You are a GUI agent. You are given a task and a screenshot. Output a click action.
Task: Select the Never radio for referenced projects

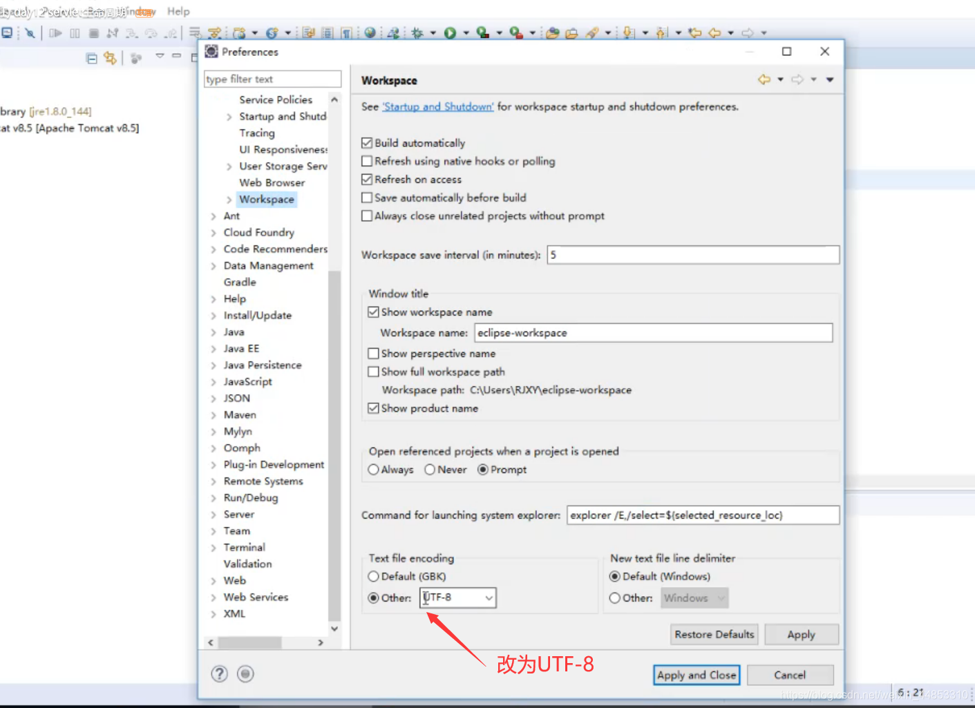(430, 470)
